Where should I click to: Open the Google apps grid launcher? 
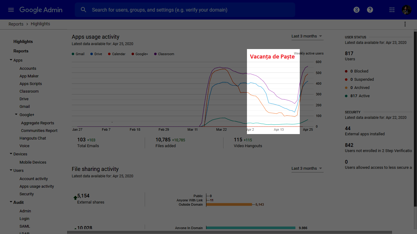(392, 10)
